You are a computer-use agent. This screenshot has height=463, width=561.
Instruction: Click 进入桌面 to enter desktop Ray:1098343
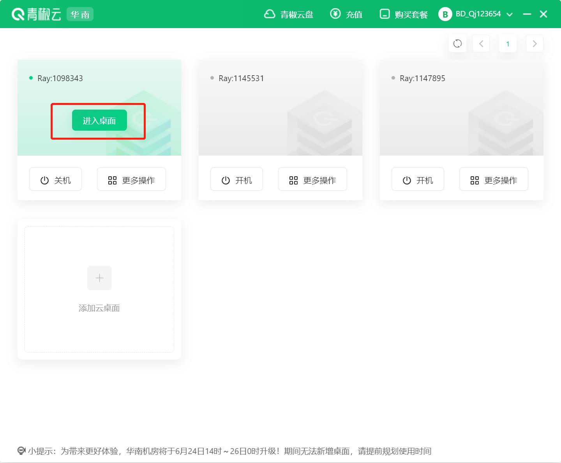pyautogui.click(x=99, y=120)
